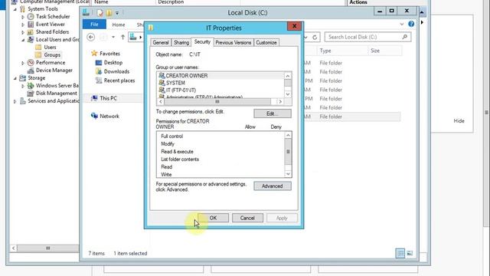Open the File ribbon tab

[x=94, y=24]
